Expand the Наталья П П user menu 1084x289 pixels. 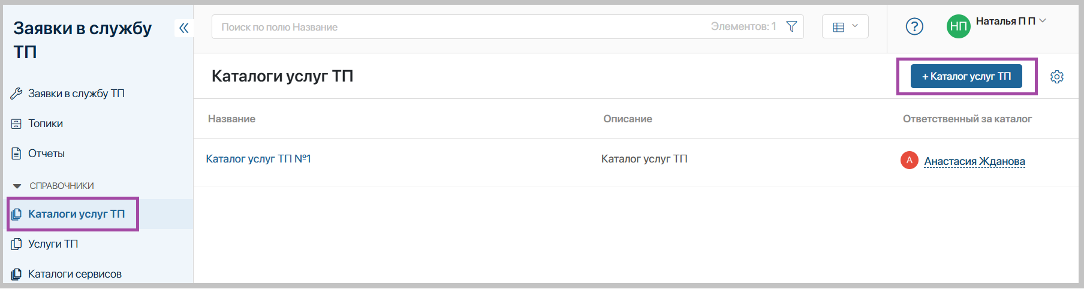point(1043,21)
